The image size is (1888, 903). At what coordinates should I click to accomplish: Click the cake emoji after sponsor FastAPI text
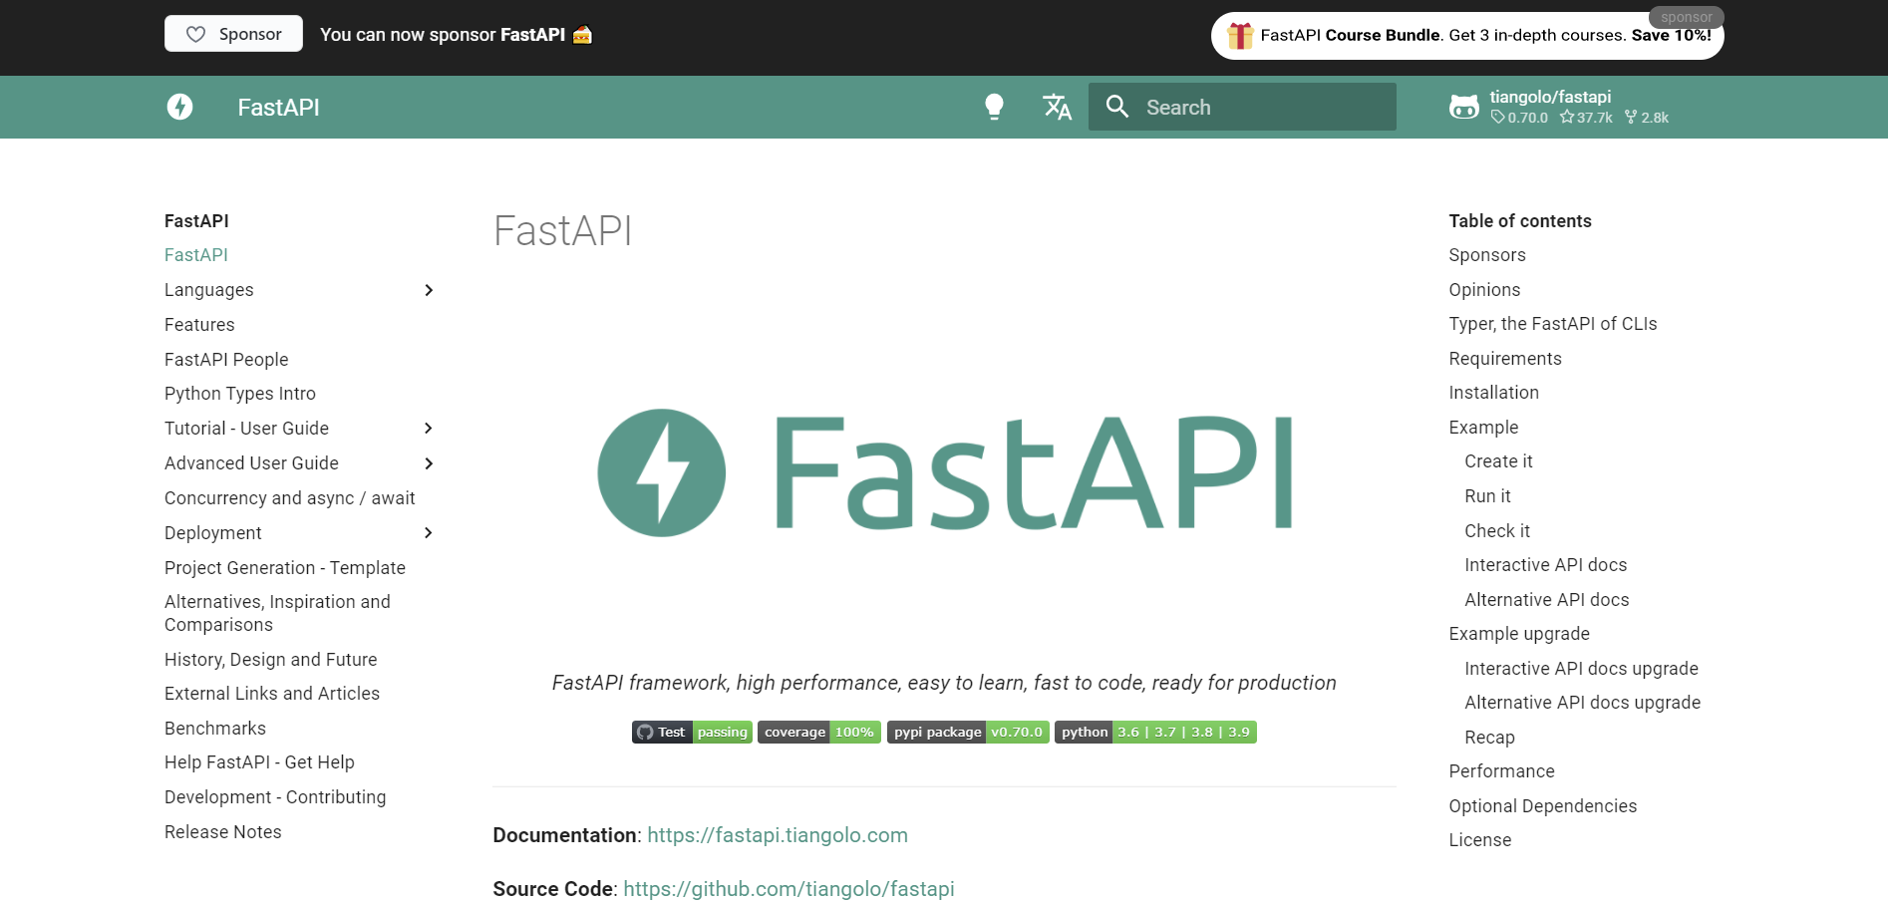583,35
